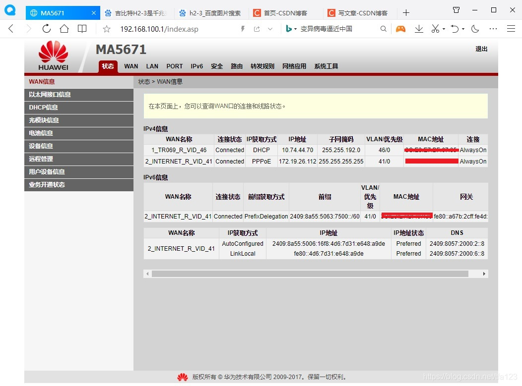
Task: Open a new tab with plus button
Action: pyautogui.click(x=406, y=13)
